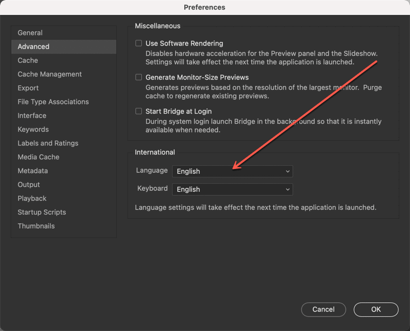Confirm preferences with OK button
The height and width of the screenshot is (331, 410).
tap(376, 310)
